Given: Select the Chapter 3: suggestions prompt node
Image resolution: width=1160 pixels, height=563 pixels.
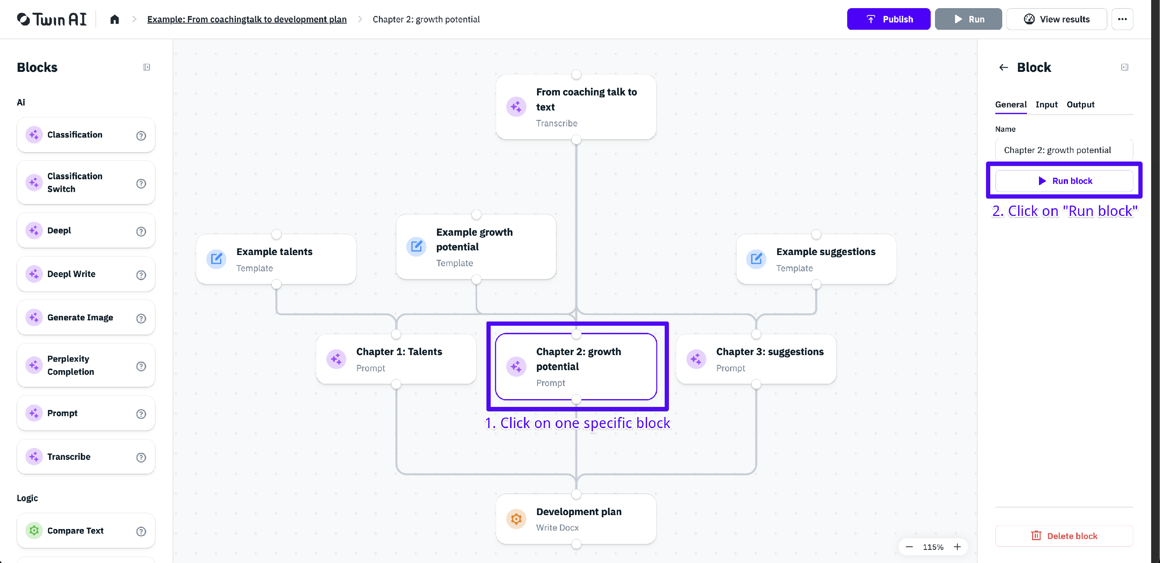Looking at the screenshot, I should [x=756, y=359].
